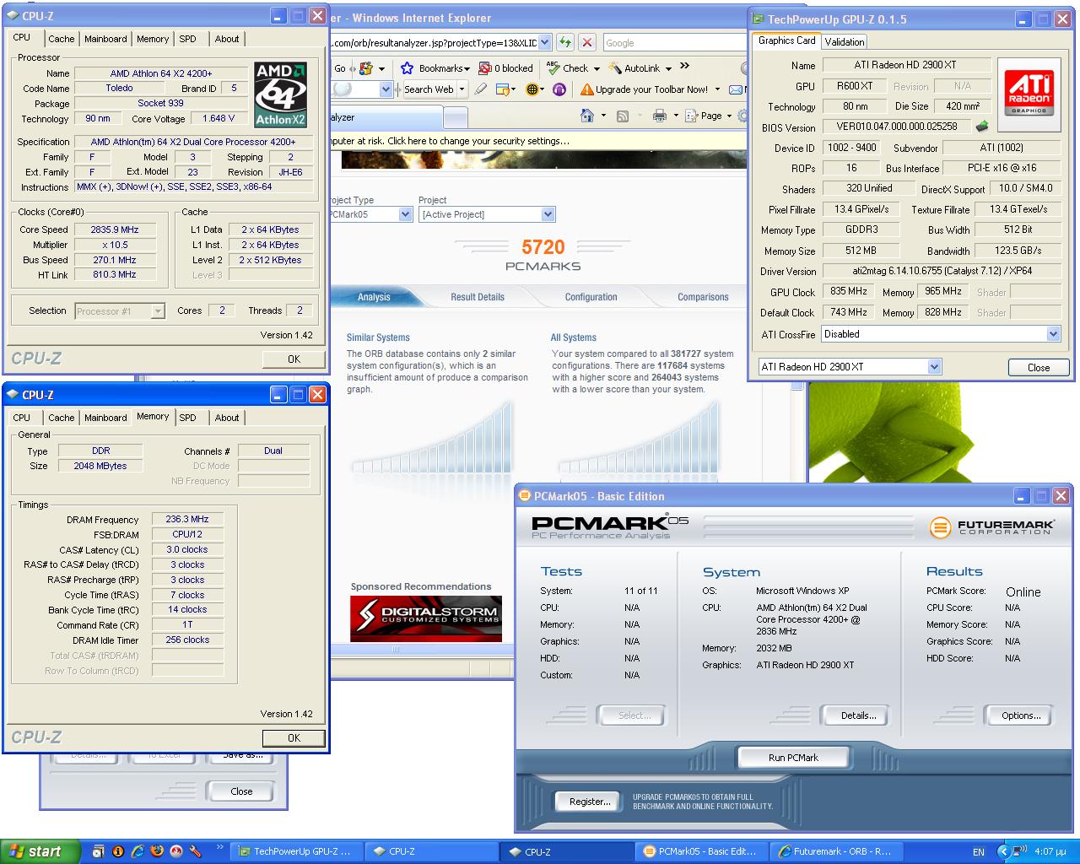Click the refresh icon in Internet Explorer
The height and width of the screenshot is (864, 1080).
point(565,42)
